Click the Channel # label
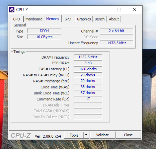Viewport: 156px width, 149px height. pyautogui.click(x=89, y=31)
